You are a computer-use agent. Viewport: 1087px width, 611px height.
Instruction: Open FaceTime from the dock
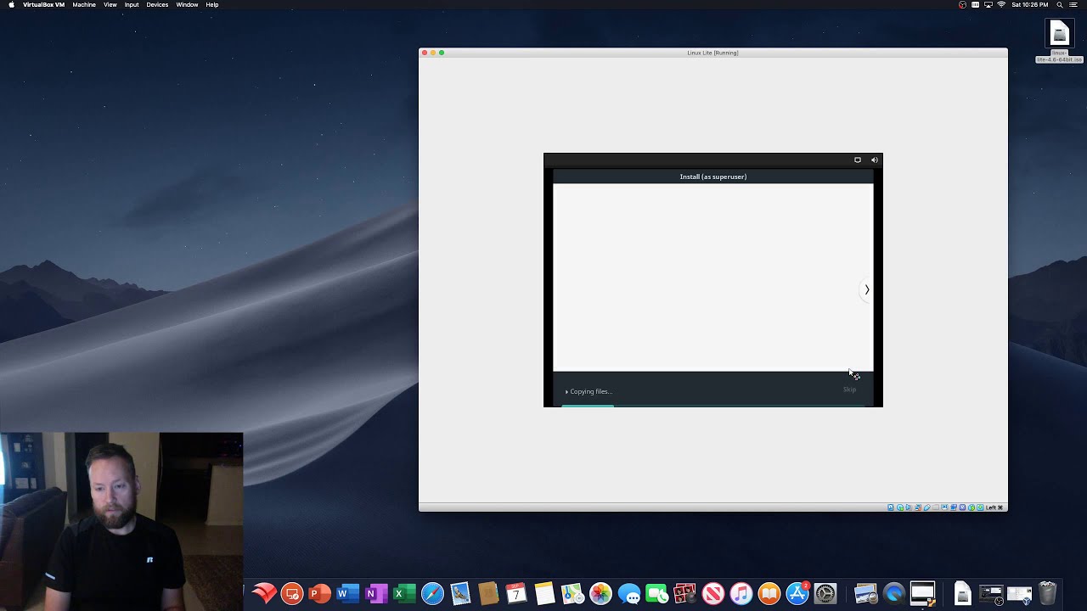[x=657, y=594]
